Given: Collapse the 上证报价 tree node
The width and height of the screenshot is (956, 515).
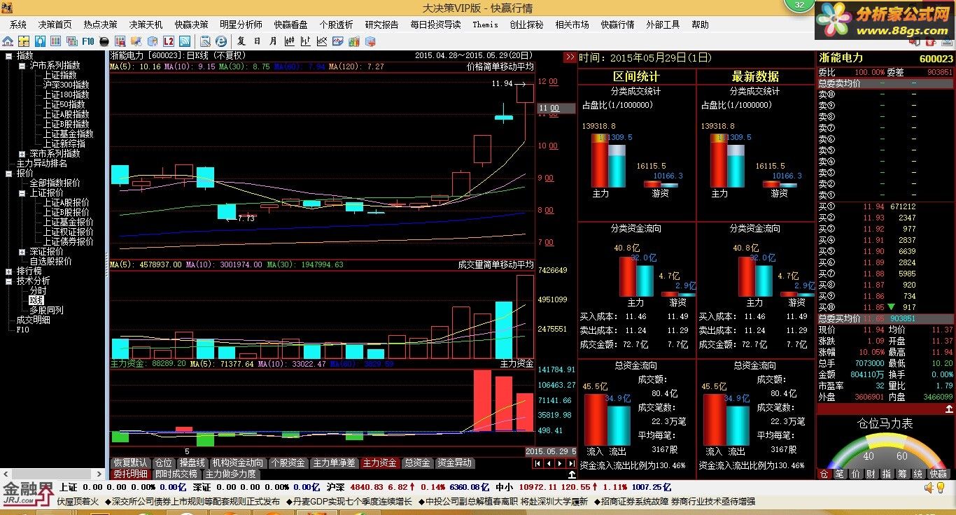Looking at the screenshot, I should 22,193.
